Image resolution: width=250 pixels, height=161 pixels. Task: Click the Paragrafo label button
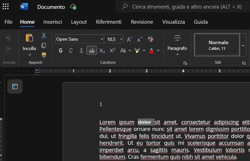click(177, 48)
